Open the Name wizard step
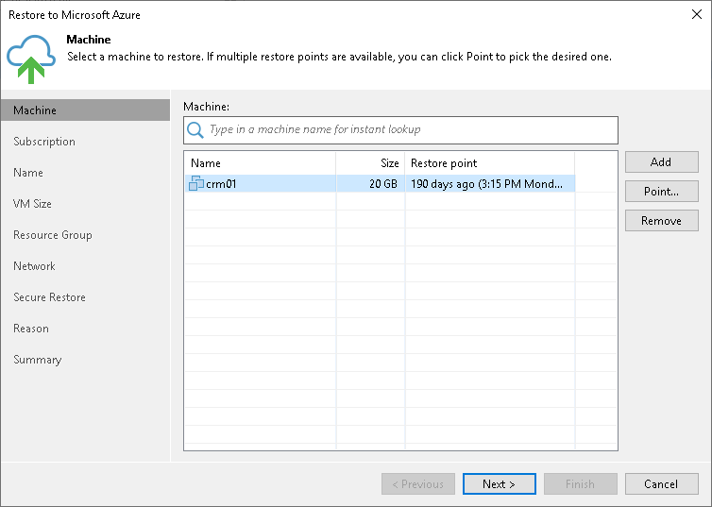712x507 pixels. coord(28,173)
